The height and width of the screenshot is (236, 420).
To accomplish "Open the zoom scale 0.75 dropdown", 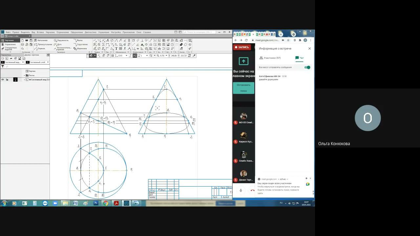I will pos(166,56).
